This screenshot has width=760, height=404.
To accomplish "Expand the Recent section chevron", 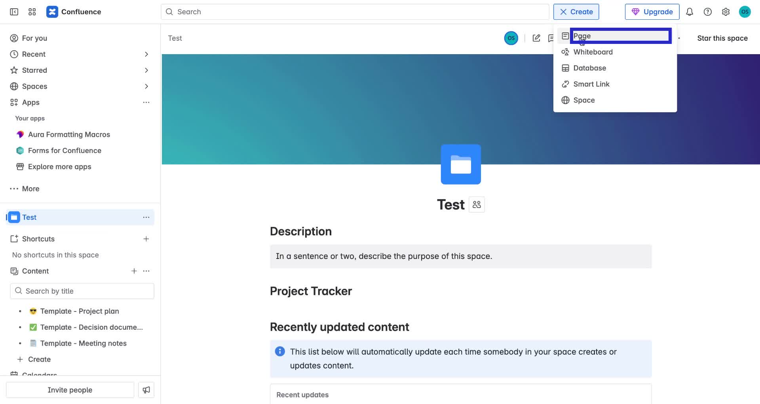I will 146,54.
